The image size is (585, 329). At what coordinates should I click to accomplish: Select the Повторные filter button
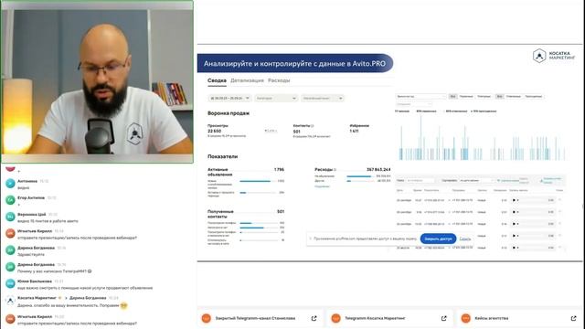coord(484,97)
